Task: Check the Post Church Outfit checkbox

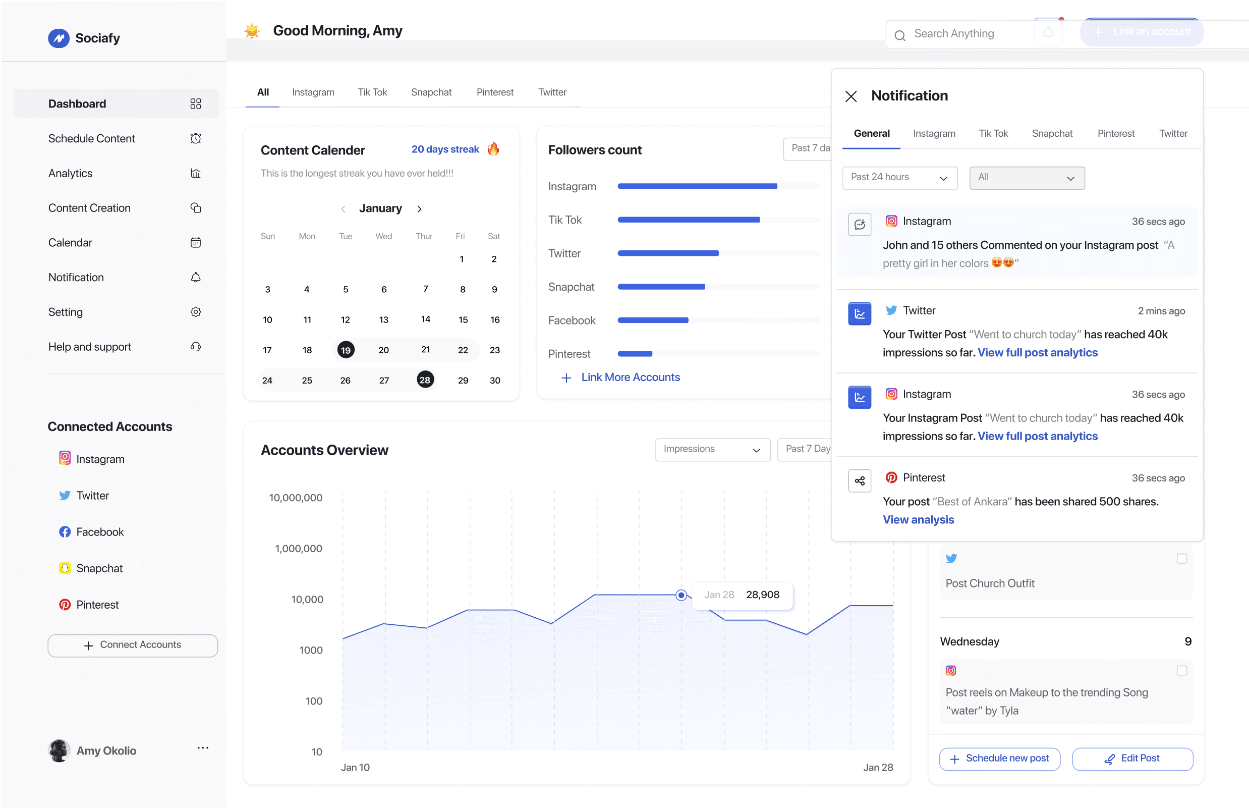Action: point(1181,559)
